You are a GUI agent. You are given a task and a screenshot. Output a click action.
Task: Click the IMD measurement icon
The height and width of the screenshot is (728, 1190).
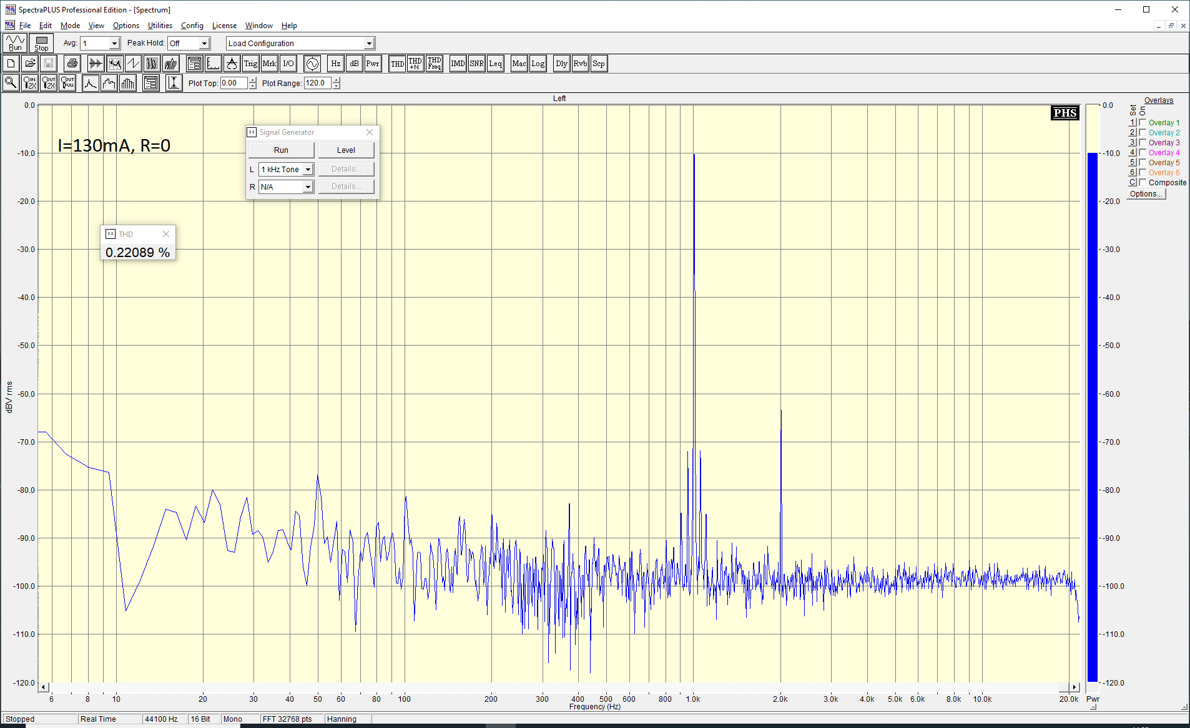tap(458, 64)
